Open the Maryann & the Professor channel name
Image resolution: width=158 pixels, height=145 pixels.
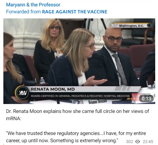pos(33,5)
